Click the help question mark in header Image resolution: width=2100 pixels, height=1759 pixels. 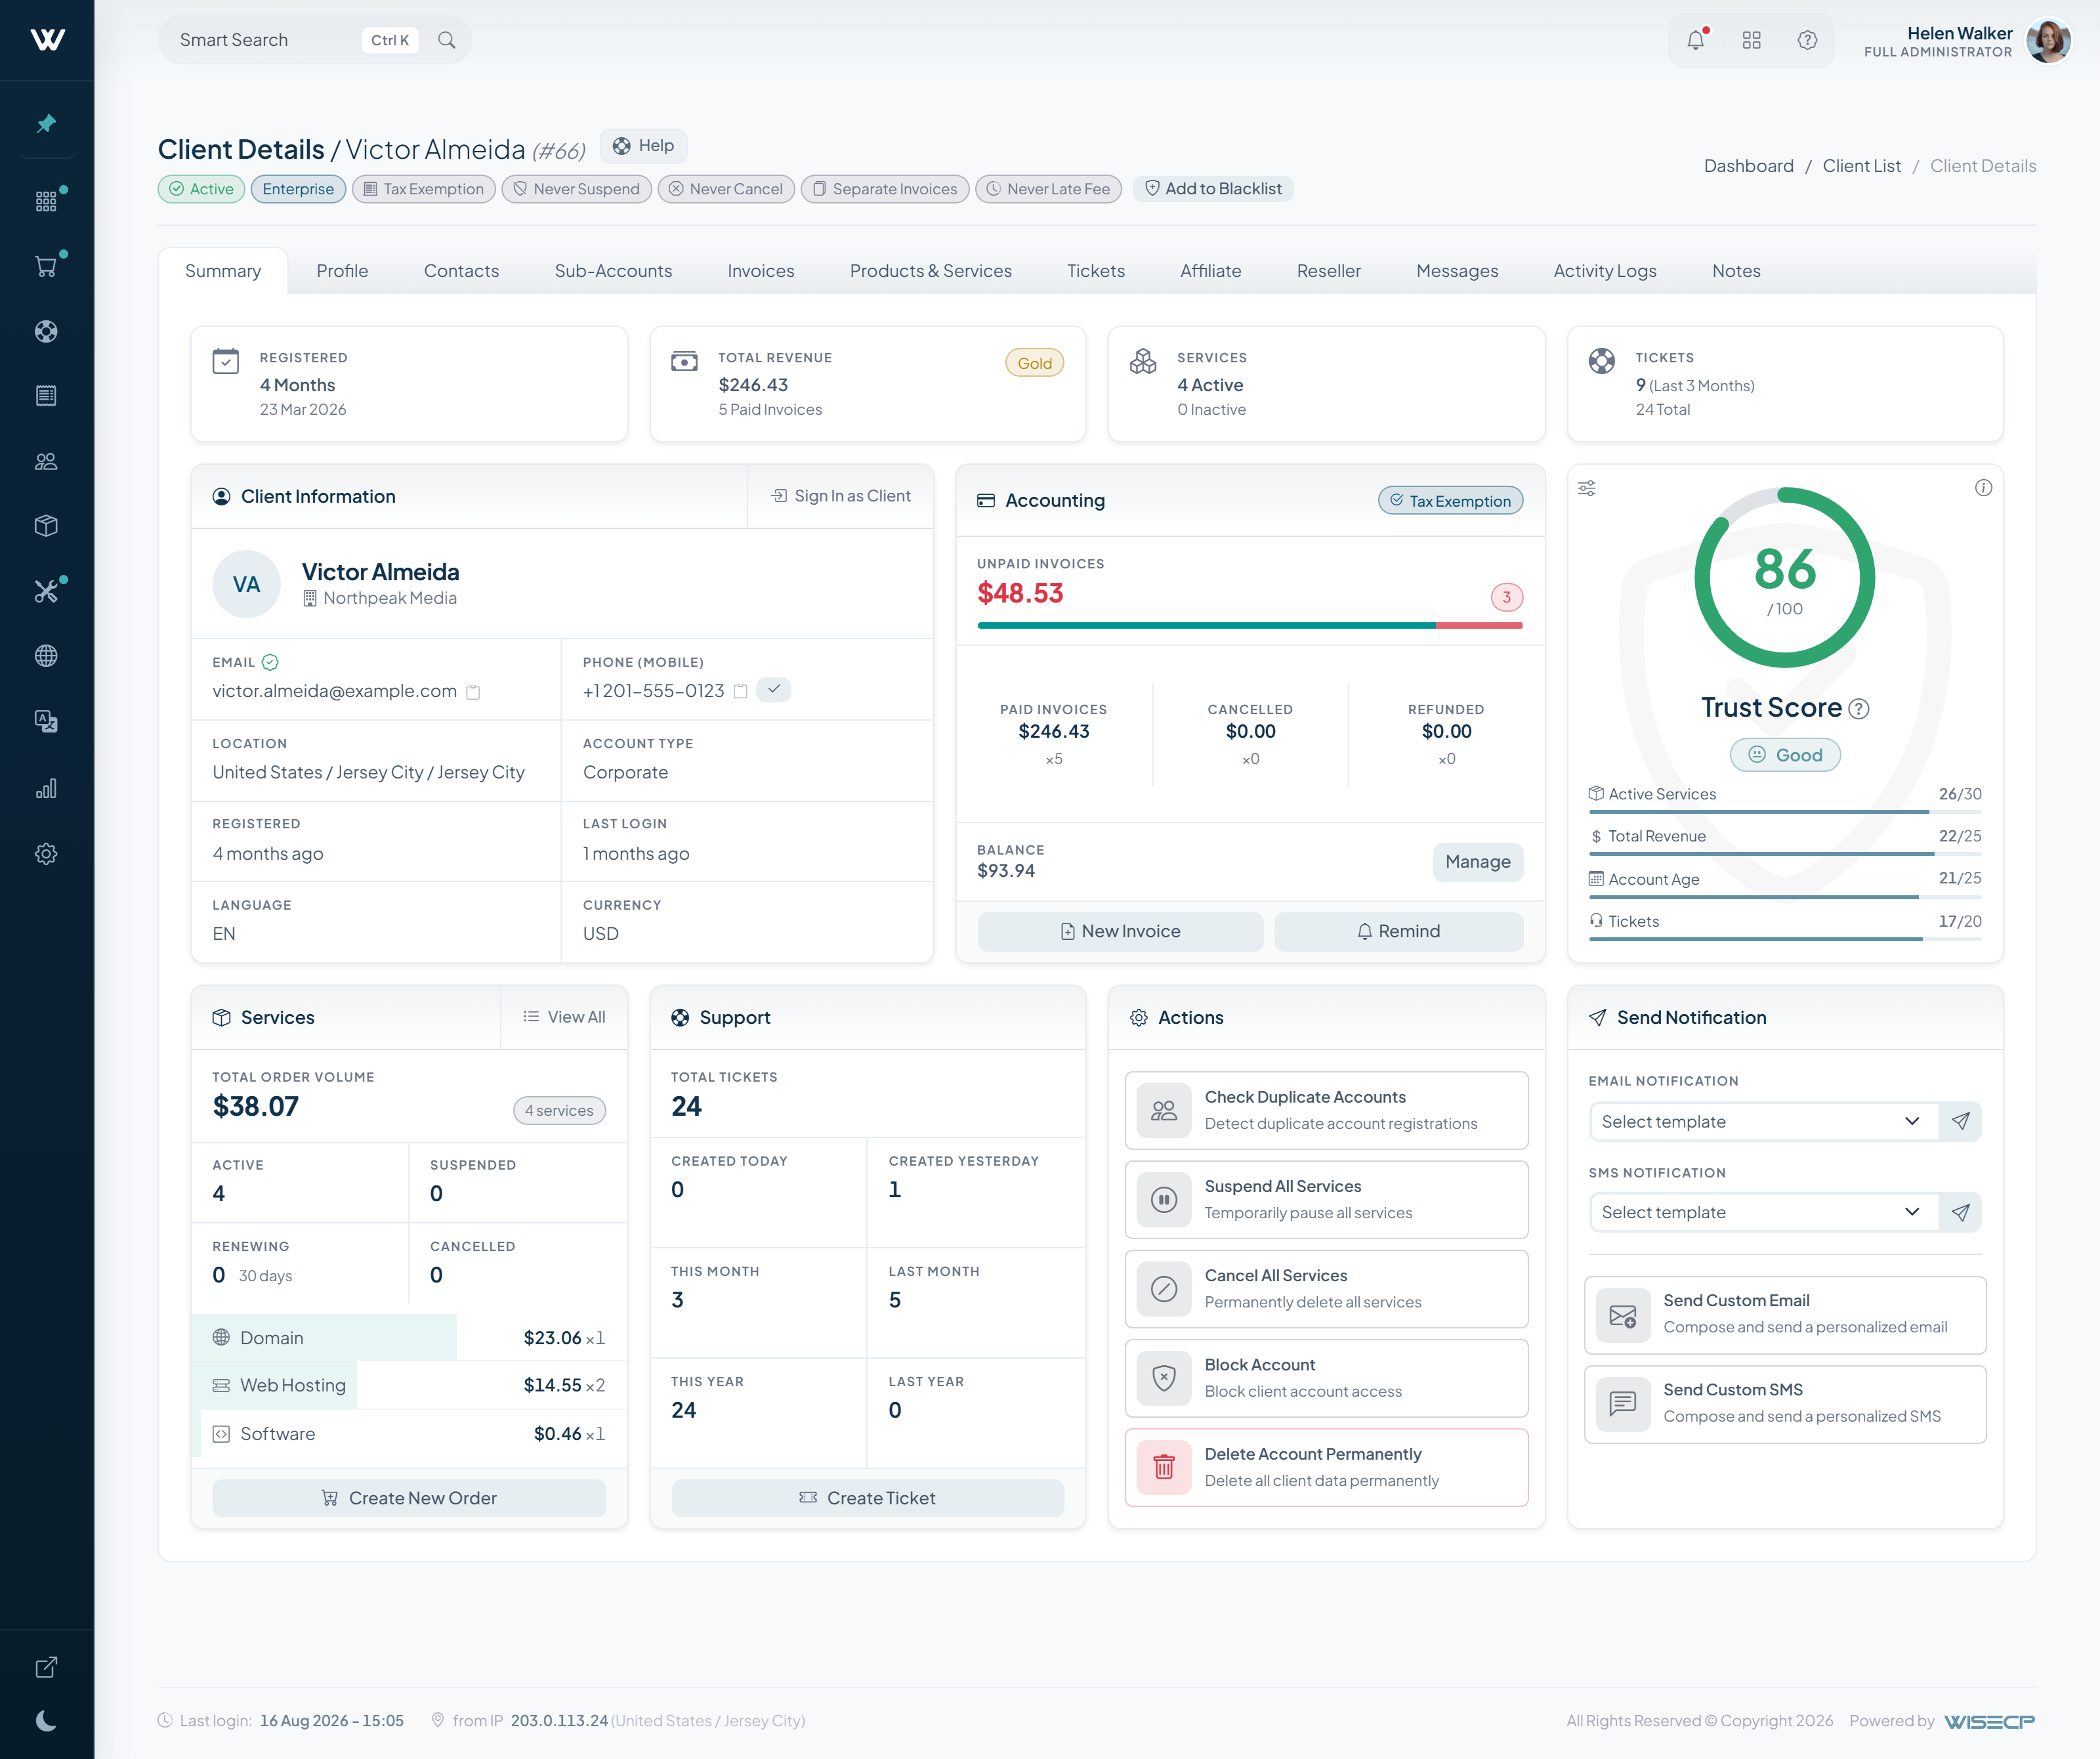coord(1807,40)
